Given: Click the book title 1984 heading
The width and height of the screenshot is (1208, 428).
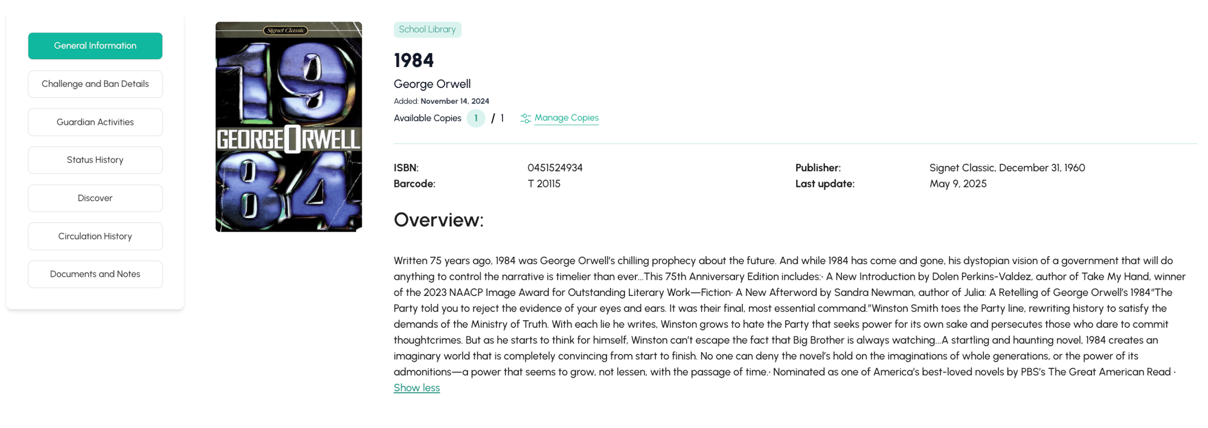Looking at the screenshot, I should click(x=414, y=60).
